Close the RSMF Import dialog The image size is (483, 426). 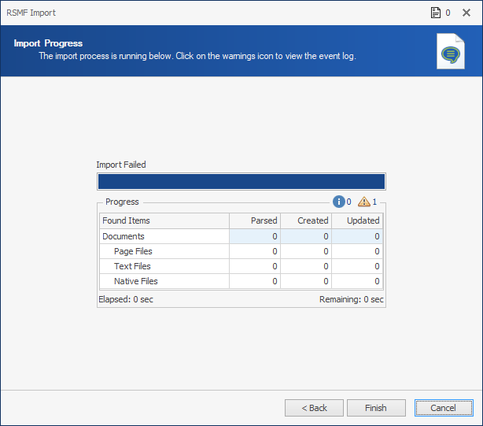tap(466, 13)
